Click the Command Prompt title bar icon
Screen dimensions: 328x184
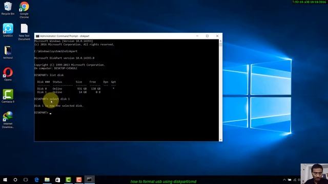37,36
